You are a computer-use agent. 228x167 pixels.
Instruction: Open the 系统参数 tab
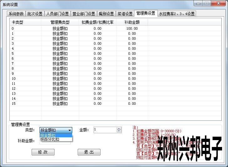16,14
